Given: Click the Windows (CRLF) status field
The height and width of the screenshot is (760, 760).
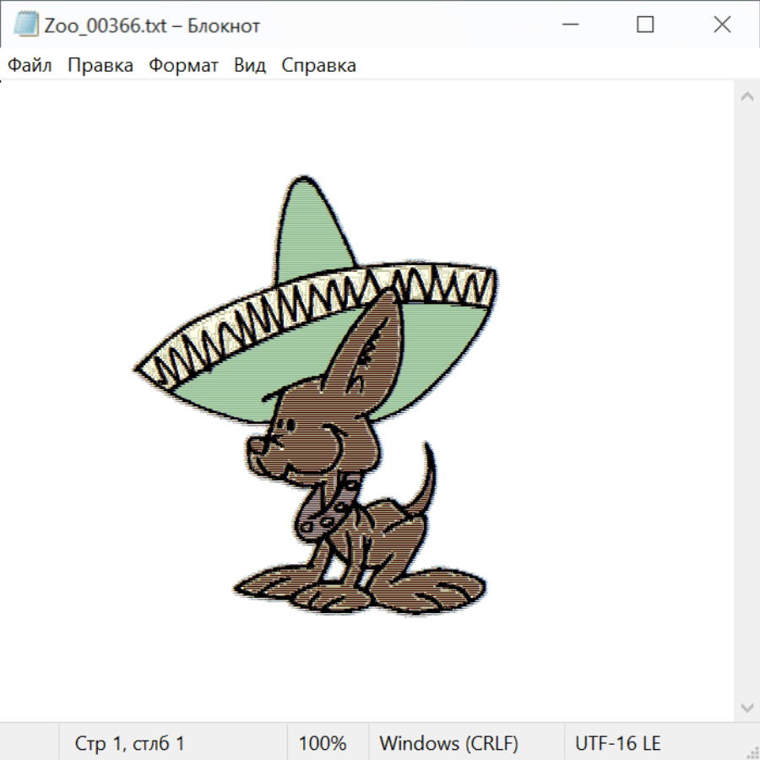Looking at the screenshot, I should coord(448,743).
